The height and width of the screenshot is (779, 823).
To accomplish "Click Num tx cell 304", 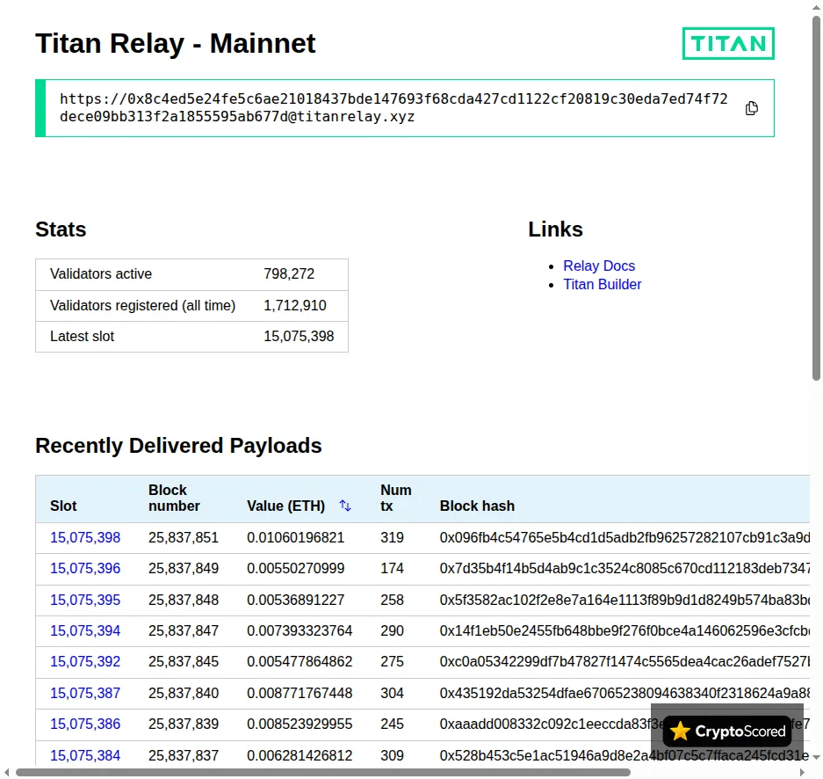I will coord(392,693).
